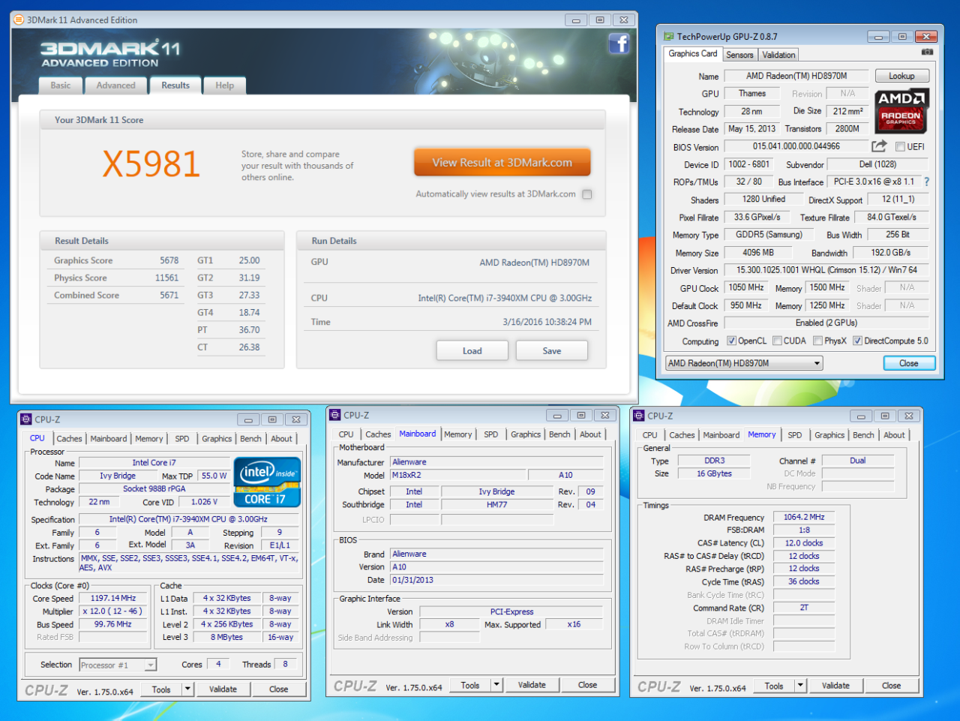The width and height of the screenshot is (960, 721).
Task: Click the motherboard model M18xR2 field
Action: point(458,475)
